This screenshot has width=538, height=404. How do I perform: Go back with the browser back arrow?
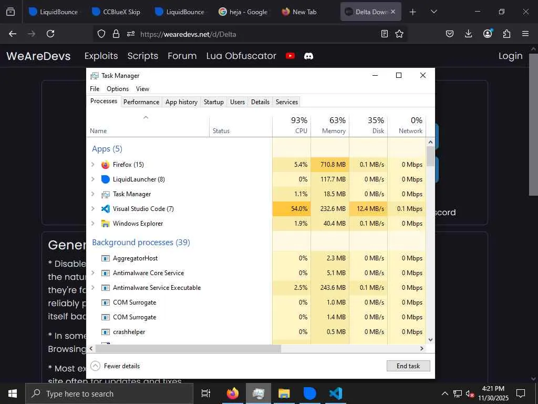coord(13,34)
